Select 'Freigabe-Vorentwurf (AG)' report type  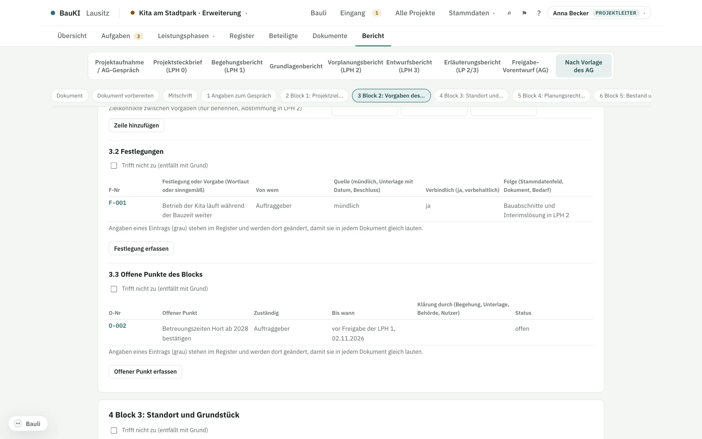pyautogui.click(x=526, y=66)
